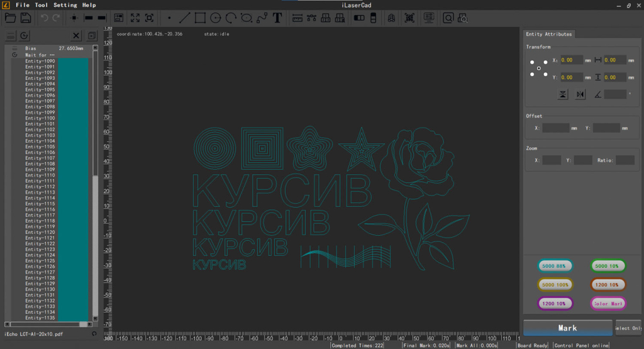The image size is (644, 349).
Task: Click the search document icon in toolbar
Action: [462, 18]
